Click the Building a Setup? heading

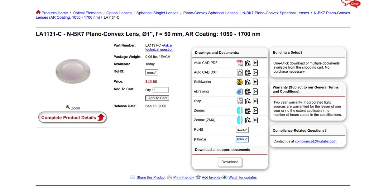(x=288, y=53)
